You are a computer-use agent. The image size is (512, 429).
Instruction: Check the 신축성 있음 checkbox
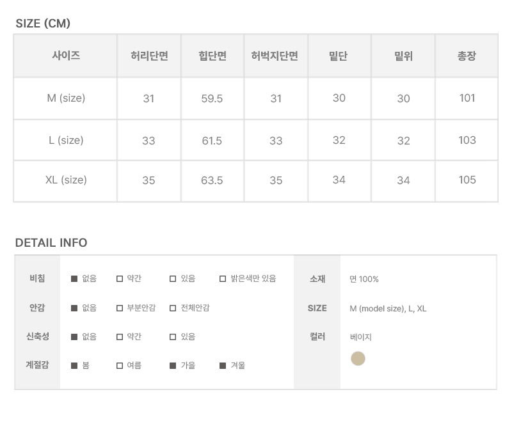click(173, 337)
